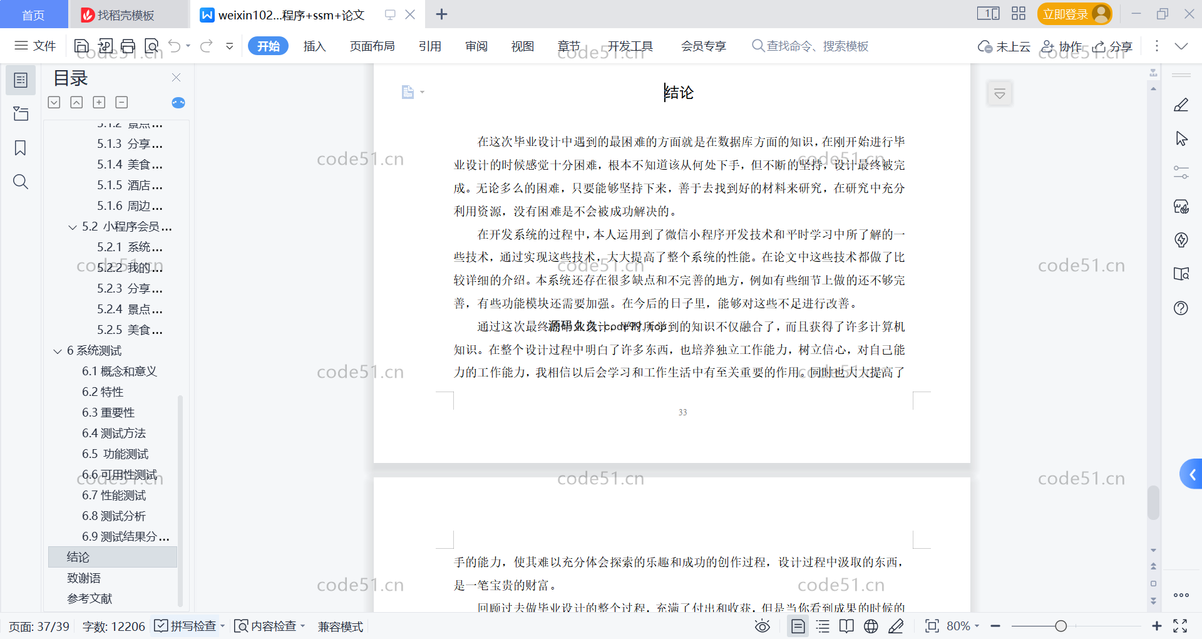Viewport: 1202px width, 639px height.
Task: Collapse the 6 系统测试 tree node
Action: pyautogui.click(x=58, y=351)
